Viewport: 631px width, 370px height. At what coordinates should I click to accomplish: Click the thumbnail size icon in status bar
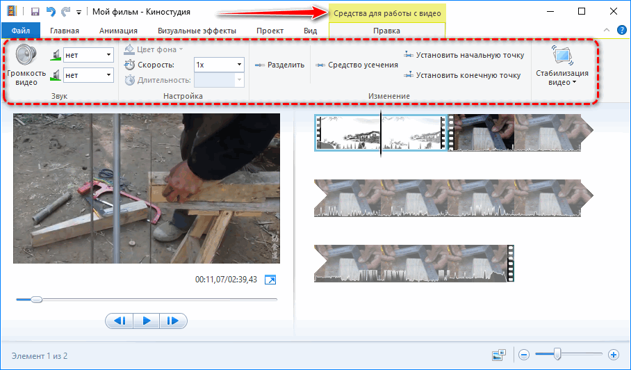pos(498,355)
